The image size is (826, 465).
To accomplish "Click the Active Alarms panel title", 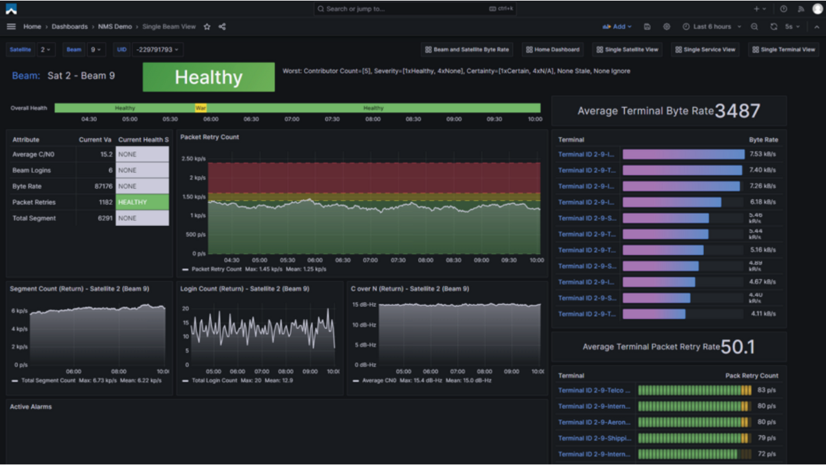I will coord(31,406).
